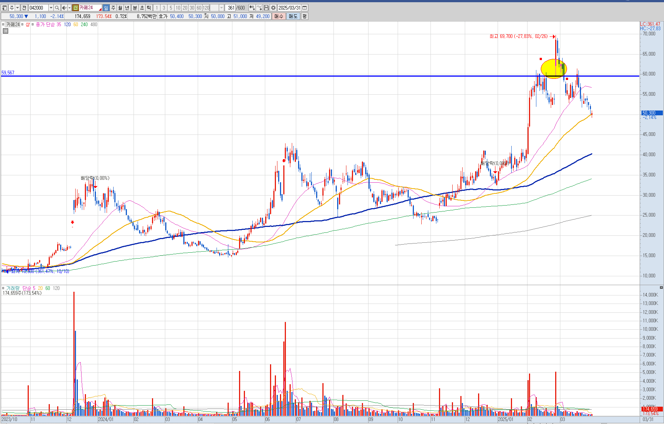Switch to the 년 yearly chart period

point(127,8)
